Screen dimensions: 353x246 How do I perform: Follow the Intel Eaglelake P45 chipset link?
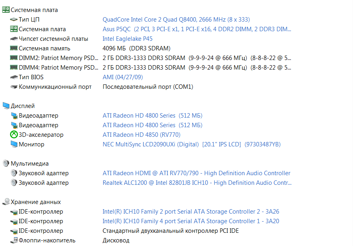[127, 39]
